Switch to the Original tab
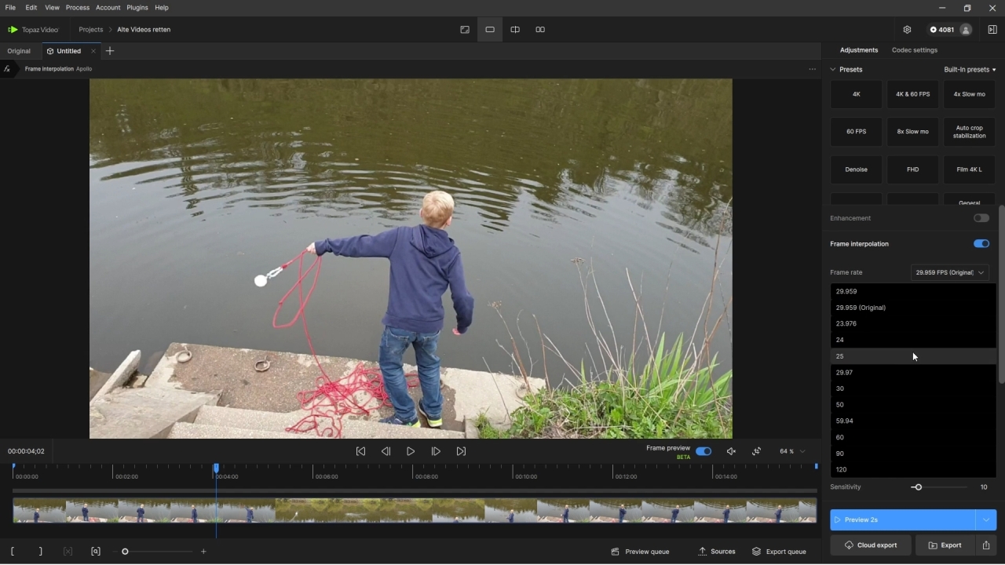The width and height of the screenshot is (1005, 565). tap(19, 51)
